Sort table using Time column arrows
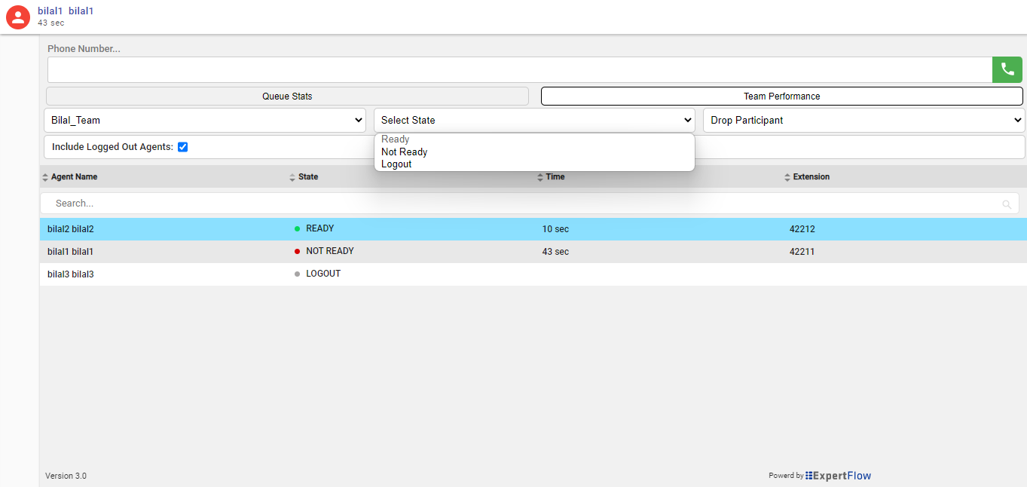 click(539, 177)
